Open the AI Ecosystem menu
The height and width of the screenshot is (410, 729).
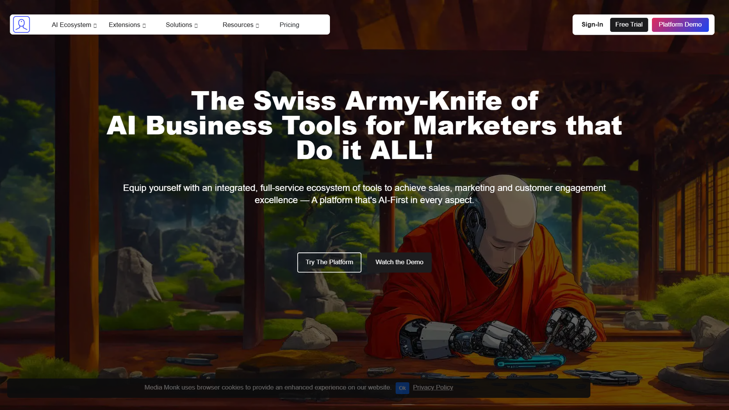(x=71, y=25)
